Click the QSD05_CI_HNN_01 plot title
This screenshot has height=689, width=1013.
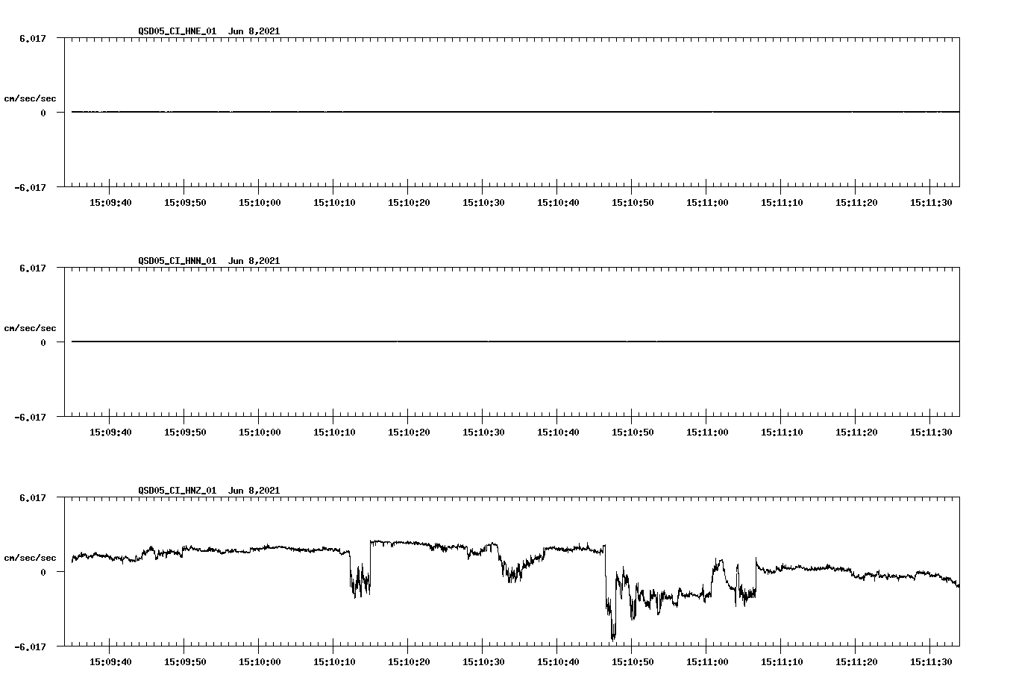click(209, 261)
